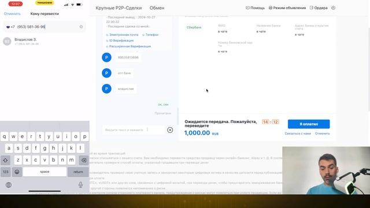Tap the 123 numbers key
The height and width of the screenshot is (208, 370).
(x=6, y=172)
